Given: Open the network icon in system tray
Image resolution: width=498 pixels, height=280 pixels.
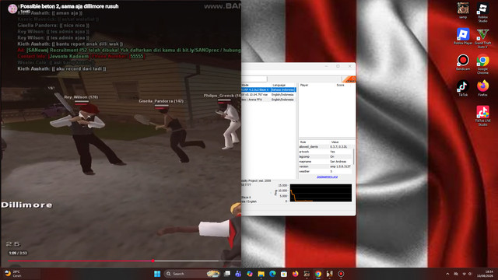Looking at the screenshot, I should coord(464,274).
